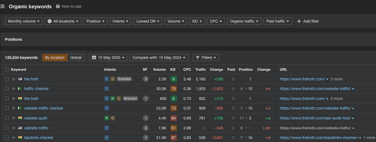Expand the All locations filter
This screenshot has height=142, width=376.
63,21
